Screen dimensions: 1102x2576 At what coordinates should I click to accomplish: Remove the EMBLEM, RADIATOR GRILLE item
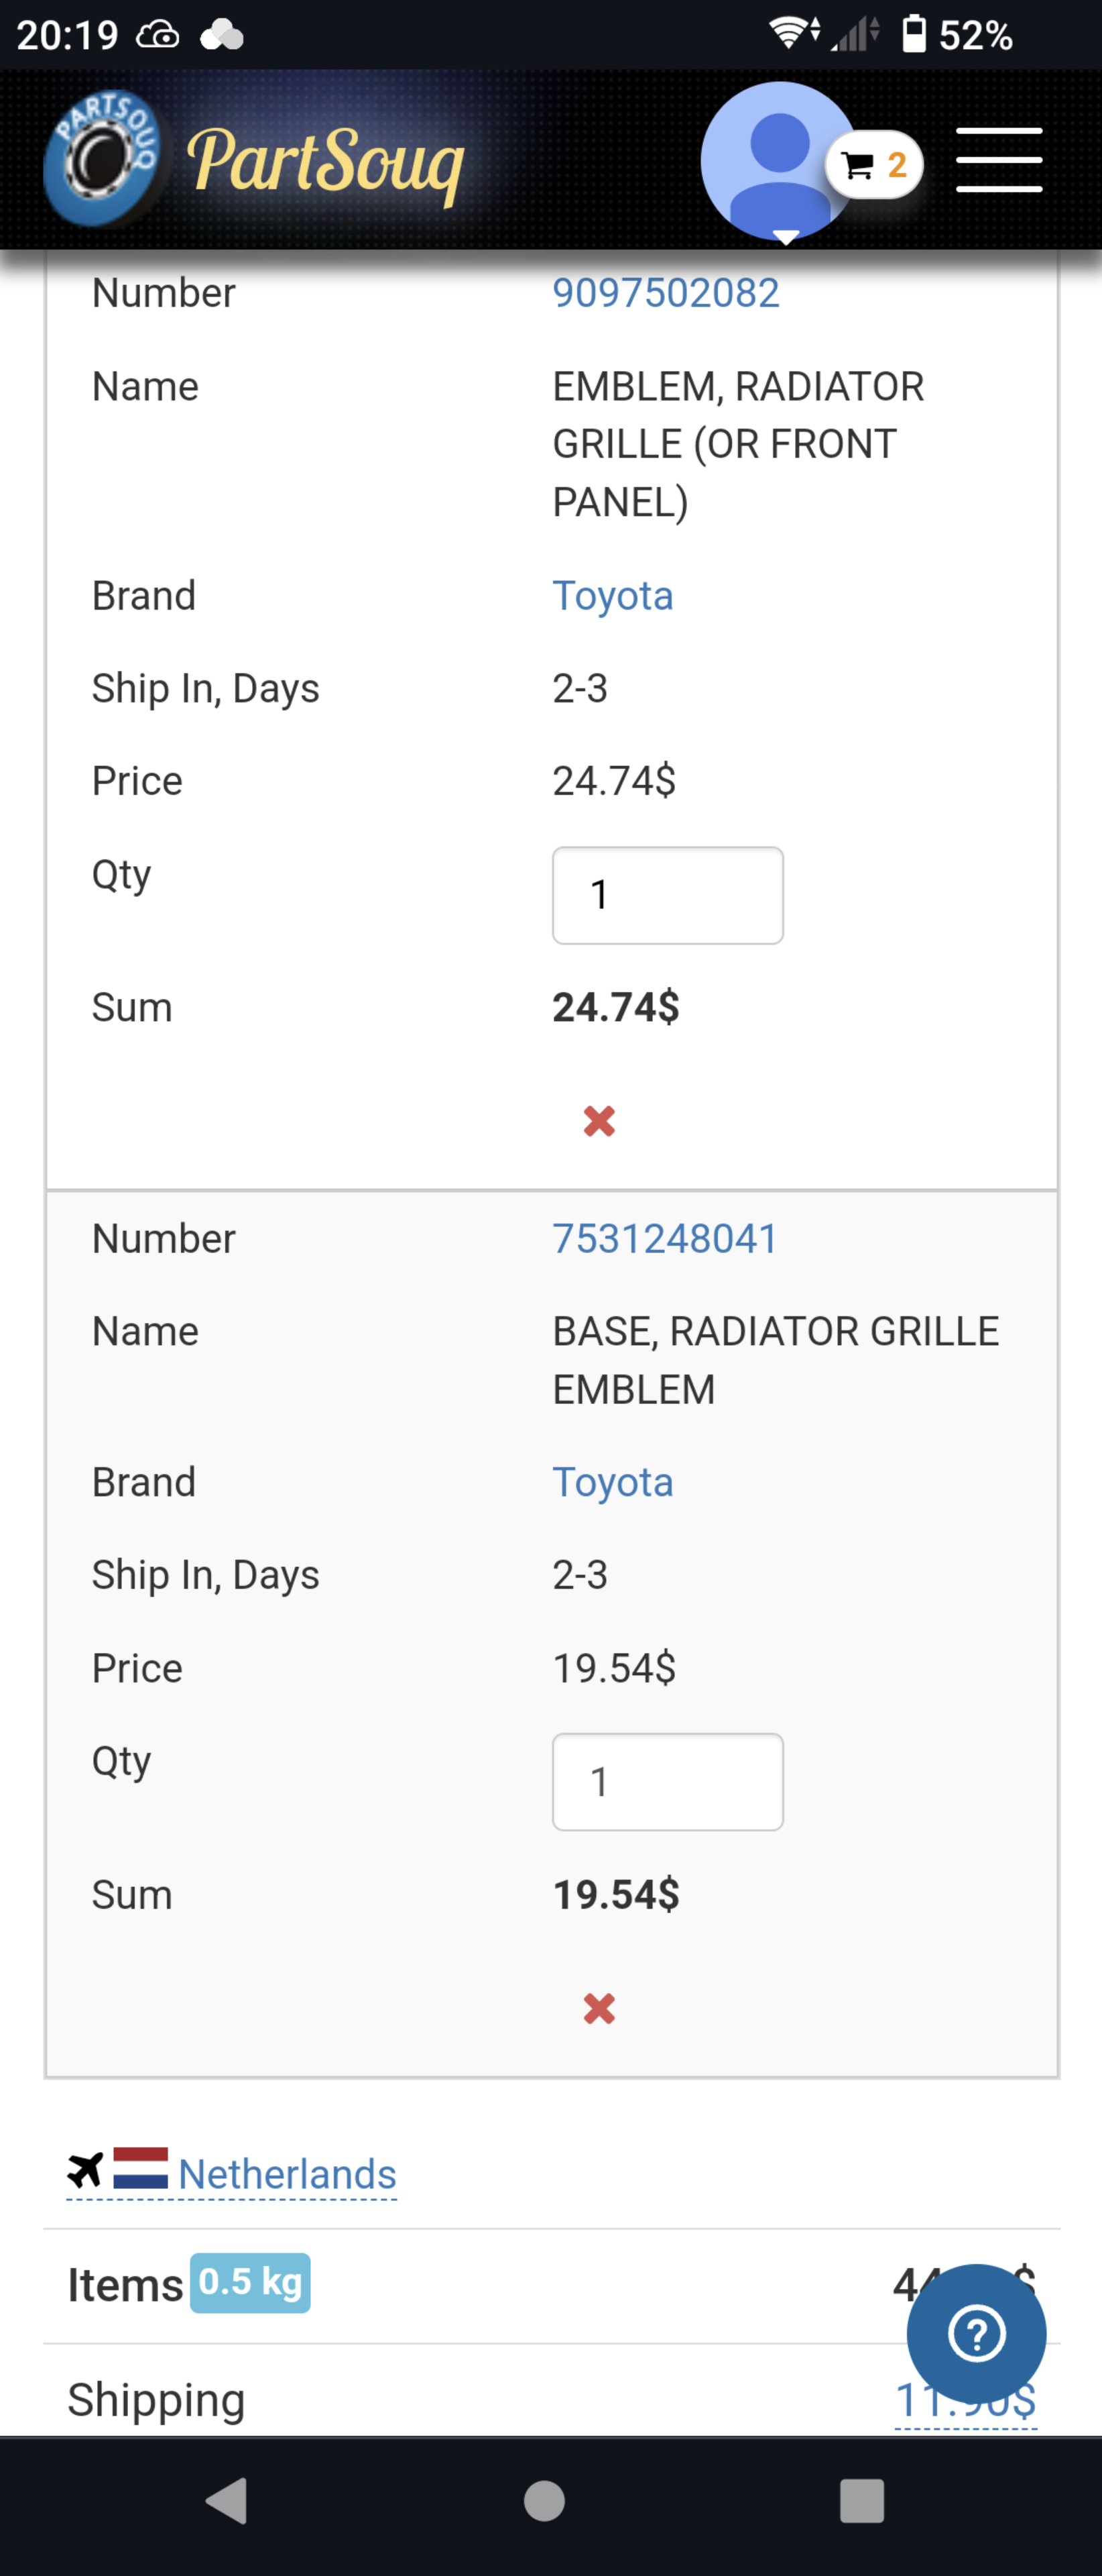point(597,1122)
